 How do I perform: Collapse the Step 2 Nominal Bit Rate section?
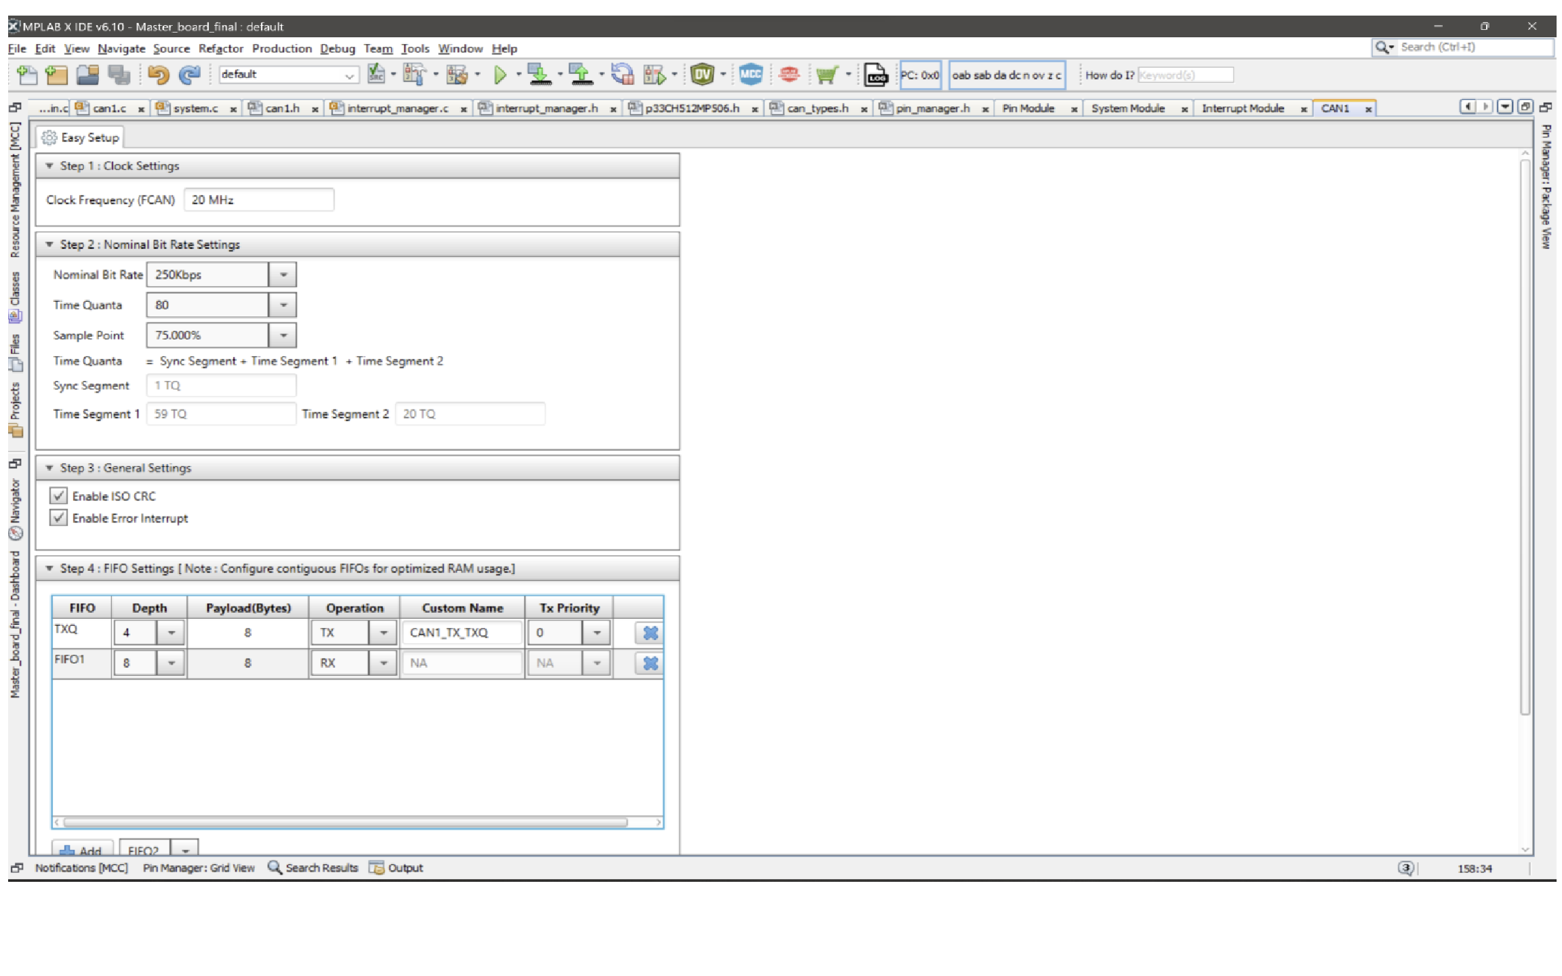(48, 244)
